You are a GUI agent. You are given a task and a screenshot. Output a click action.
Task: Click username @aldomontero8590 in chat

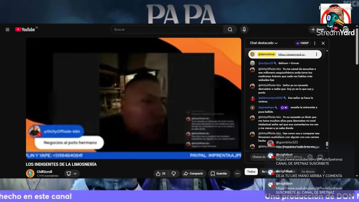coord(270,98)
